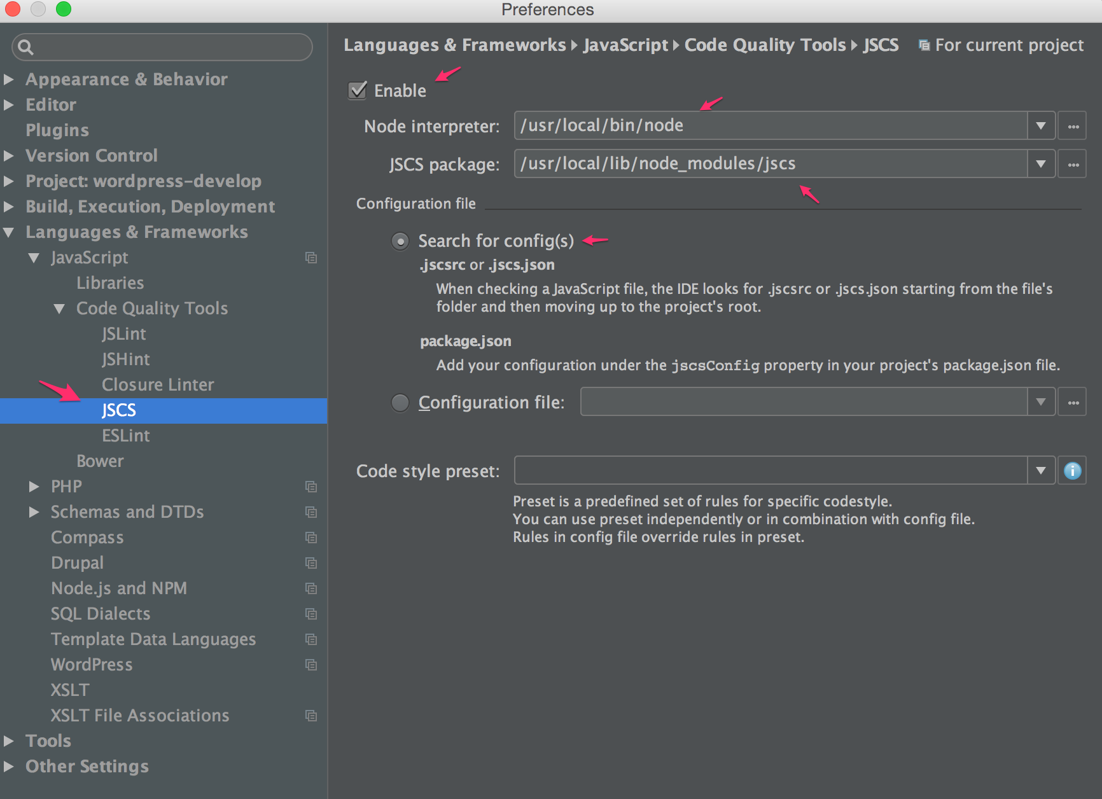Expand the Schemas and DTDs node
1102x799 pixels.
(34, 512)
